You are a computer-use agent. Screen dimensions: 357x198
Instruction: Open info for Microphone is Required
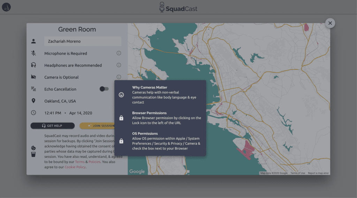click(119, 53)
